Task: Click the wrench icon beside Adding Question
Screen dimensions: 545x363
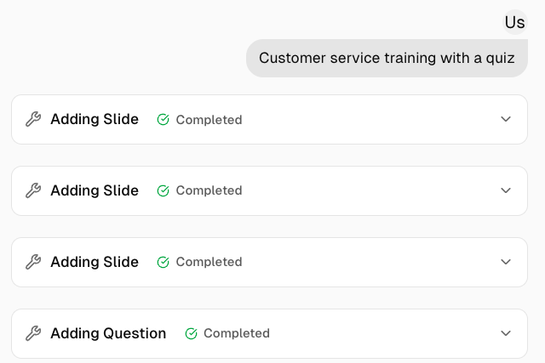Action: [33, 334]
